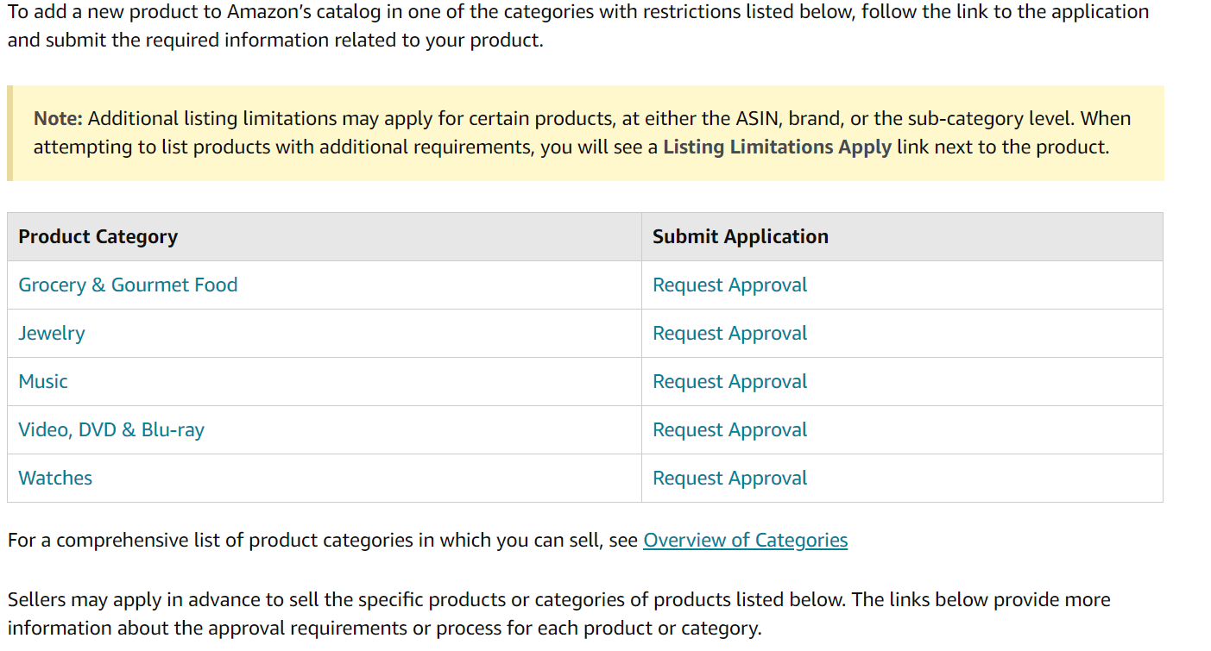The height and width of the screenshot is (651, 1211).
Task: Request Approval in the Watches row
Action: coord(729,479)
